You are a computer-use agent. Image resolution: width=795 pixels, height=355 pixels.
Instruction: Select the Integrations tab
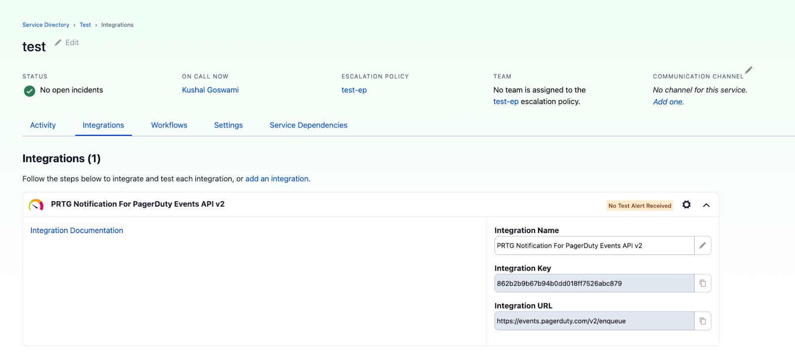103,125
